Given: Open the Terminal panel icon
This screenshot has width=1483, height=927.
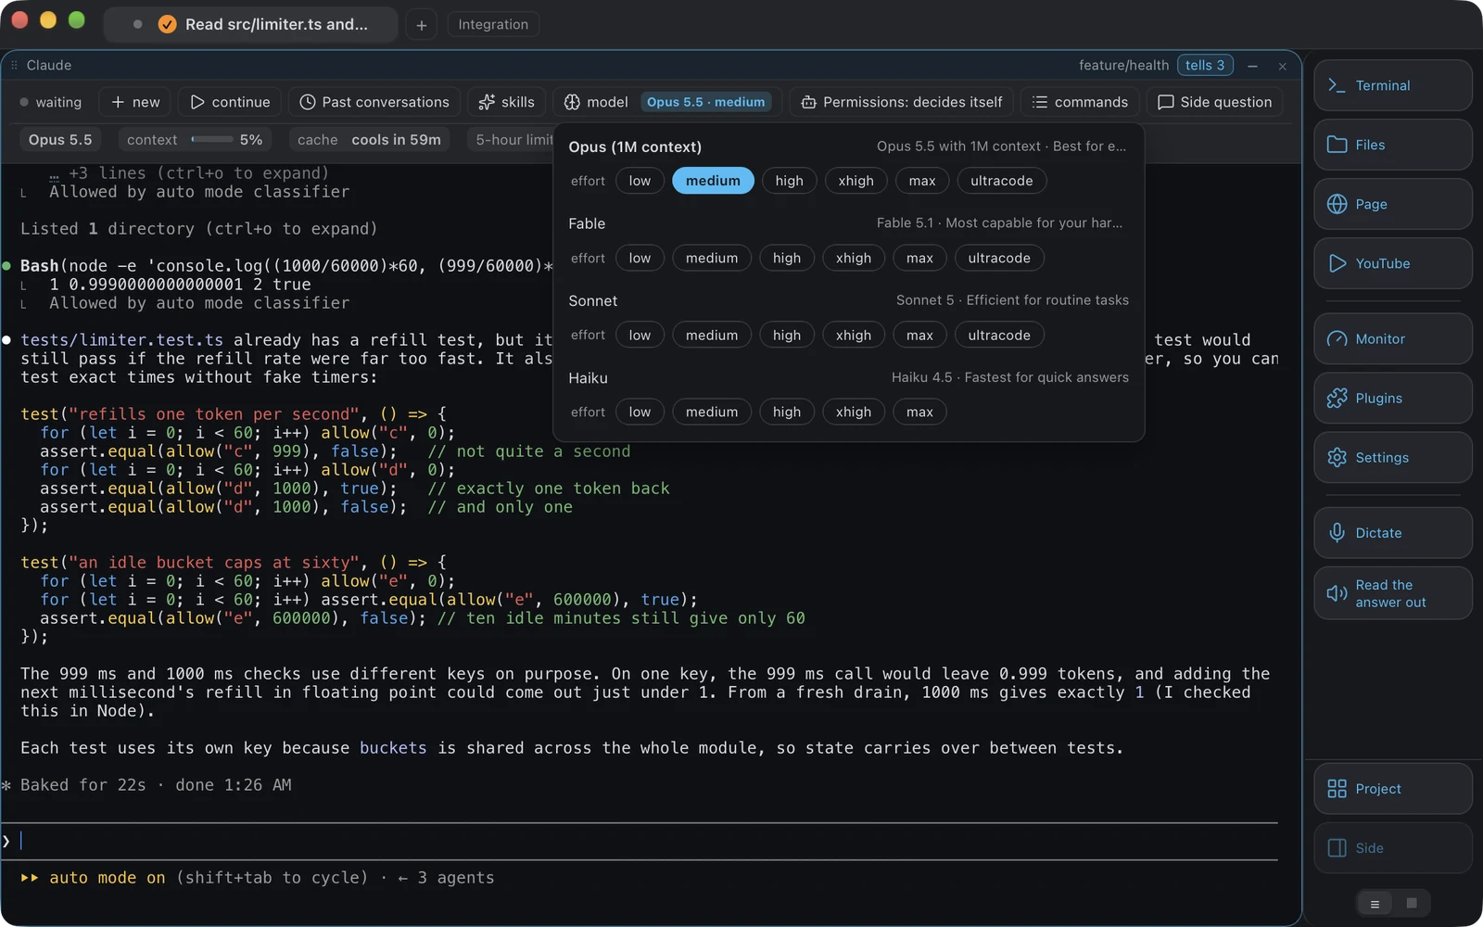Looking at the screenshot, I should click(x=1337, y=85).
